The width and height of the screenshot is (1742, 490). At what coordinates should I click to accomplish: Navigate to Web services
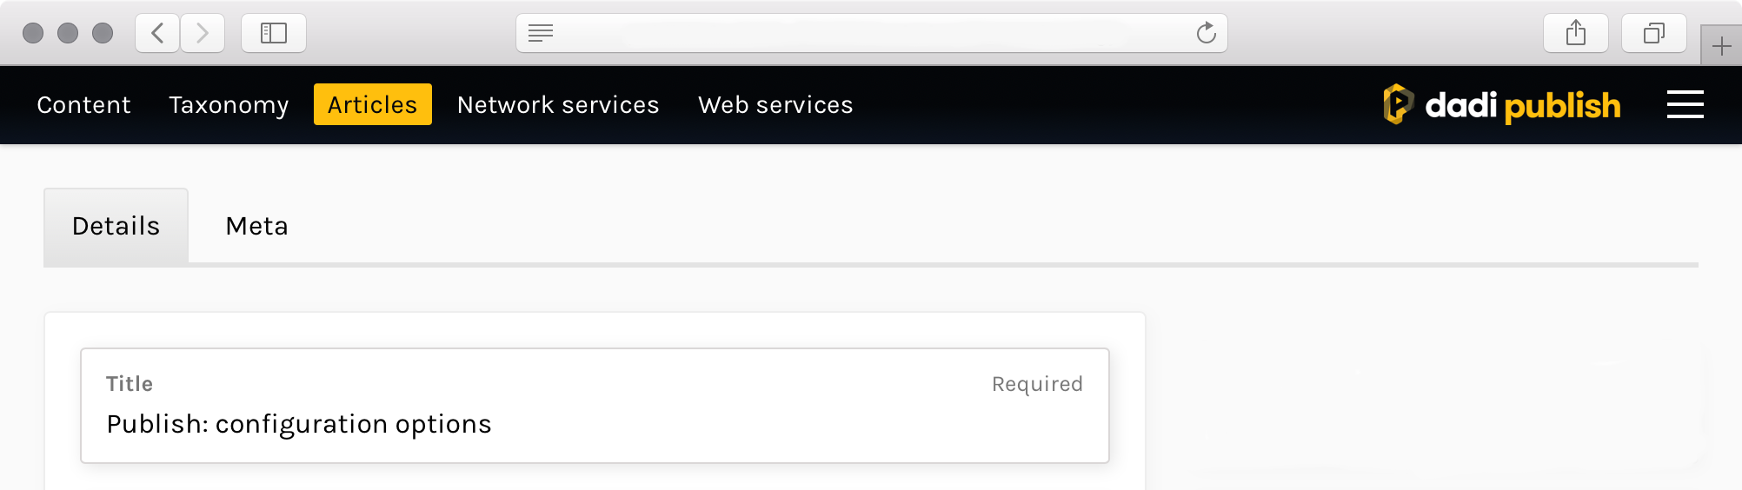(775, 105)
